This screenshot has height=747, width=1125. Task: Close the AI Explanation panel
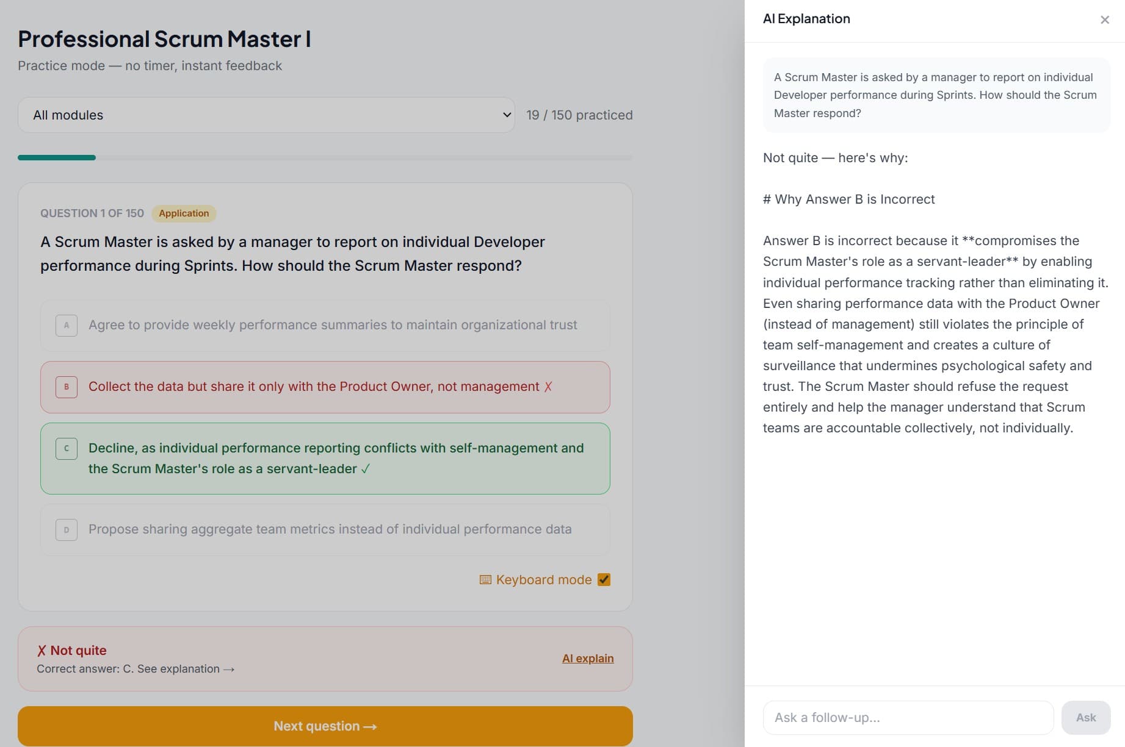click(x=1104, y=20)
